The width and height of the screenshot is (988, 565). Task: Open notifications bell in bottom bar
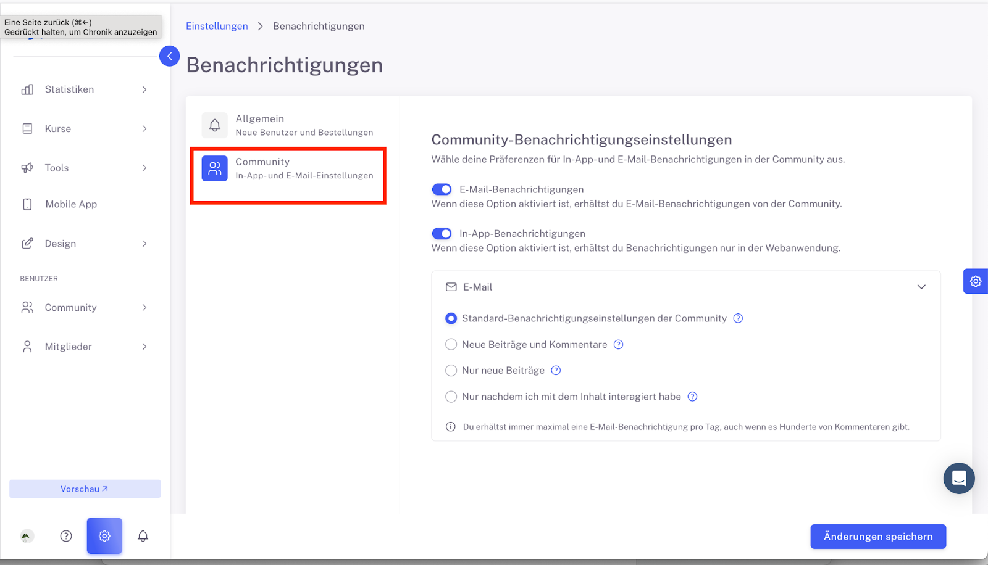(x=143, y=536)
